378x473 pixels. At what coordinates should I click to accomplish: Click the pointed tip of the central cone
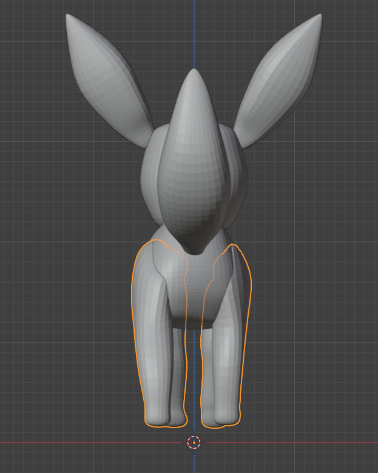[194, 73]
